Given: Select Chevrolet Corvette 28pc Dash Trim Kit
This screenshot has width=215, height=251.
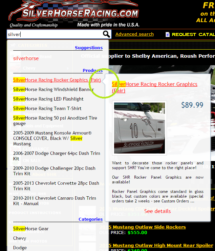Looking at the screenshot, I should pos(57,186).
